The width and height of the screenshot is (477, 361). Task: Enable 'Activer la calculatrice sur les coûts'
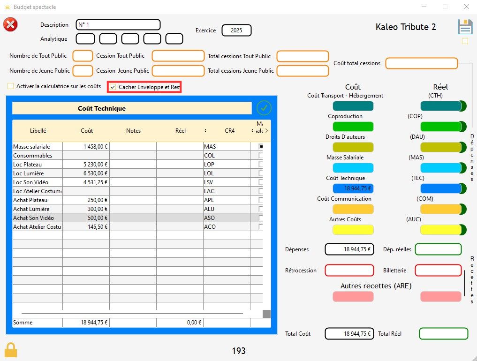coord(11,86)
